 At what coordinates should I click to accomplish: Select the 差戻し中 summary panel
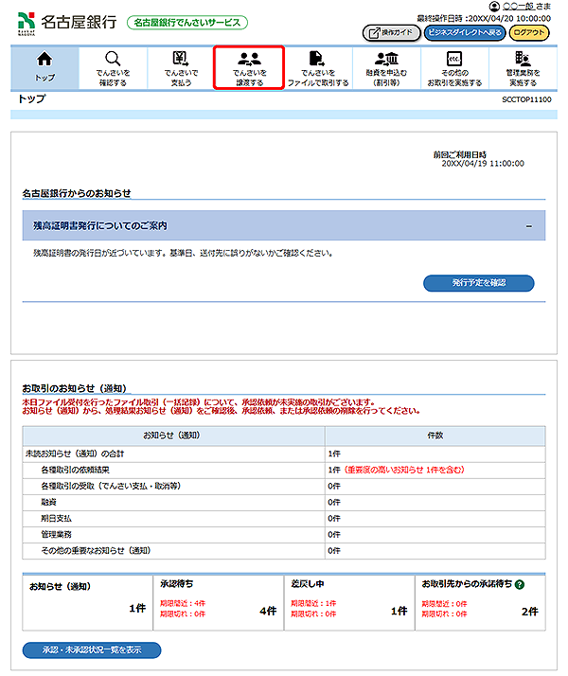348,601
